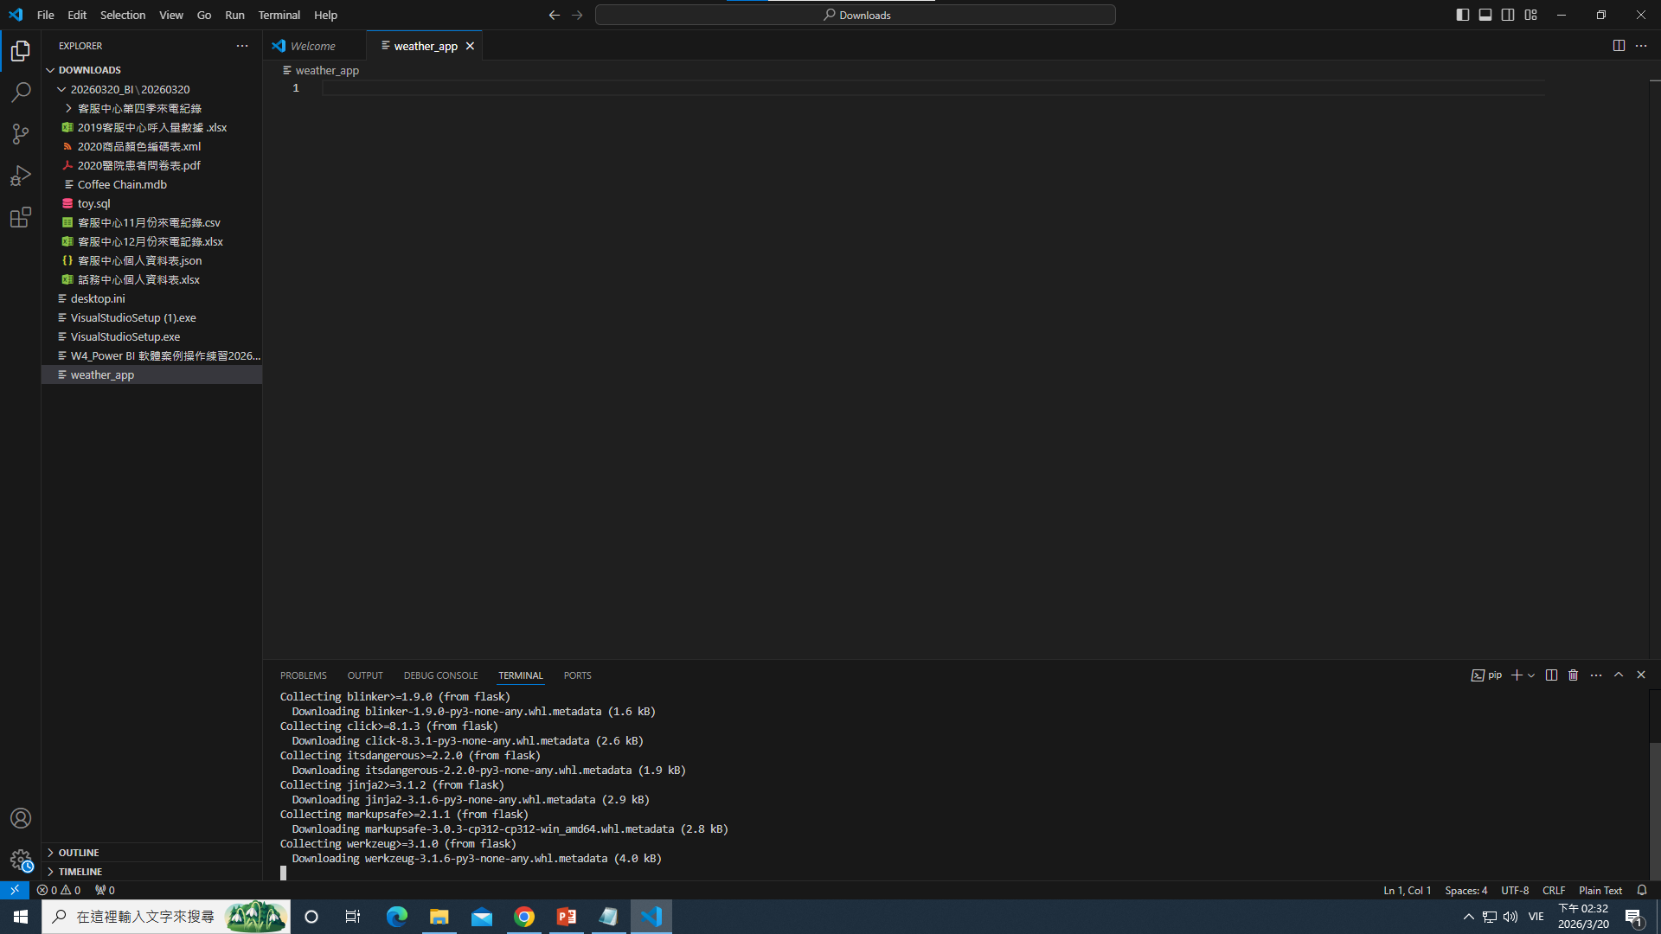Toggle the bottom panel visibility
The image size is (1661, 934).
pos(1485,15)
